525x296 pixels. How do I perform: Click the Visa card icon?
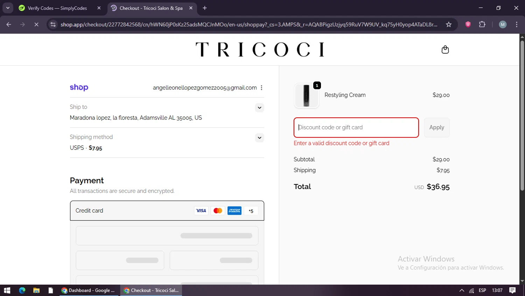click(201, 211)
